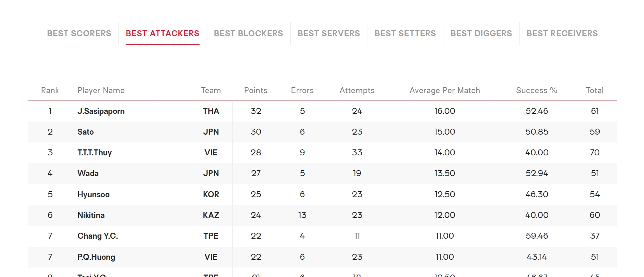View the Best Receivers tab

(x=562, y=33)
